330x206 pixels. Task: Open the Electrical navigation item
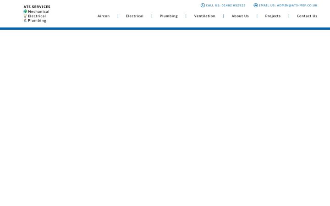point(134,16)
